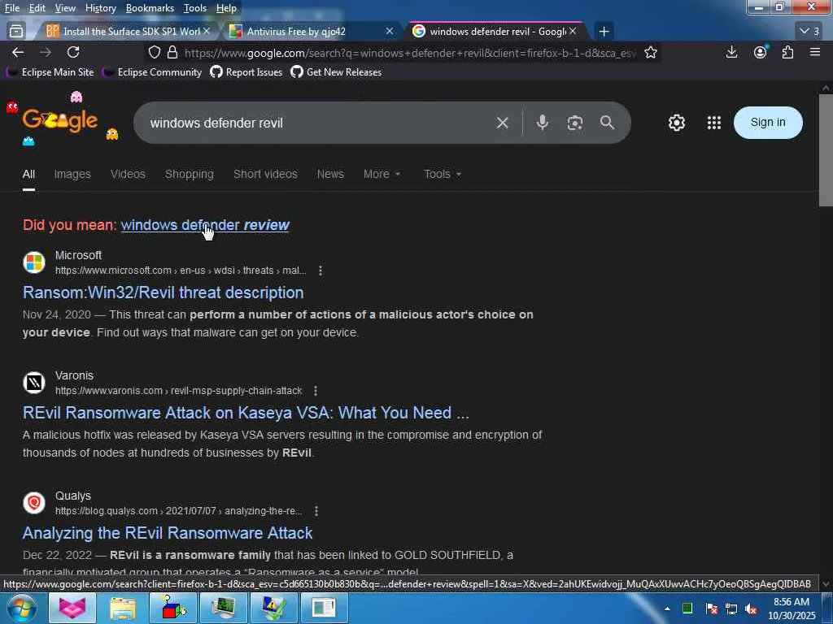Open the Firefox downloads panel
Screen dimensions: 833x624
pos(731,52)
